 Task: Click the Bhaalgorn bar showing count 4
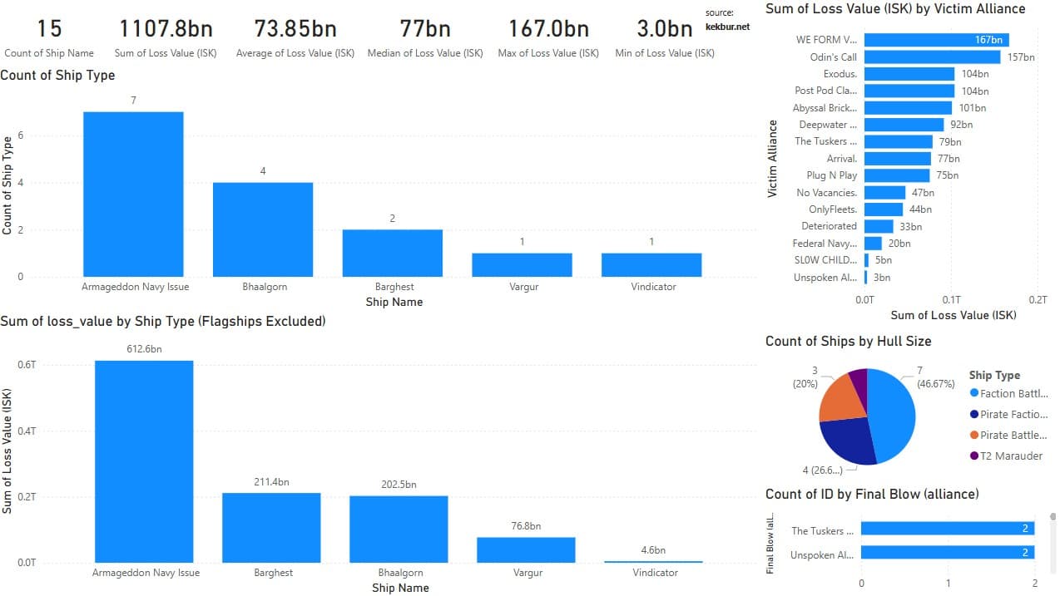tap(263, 229)
